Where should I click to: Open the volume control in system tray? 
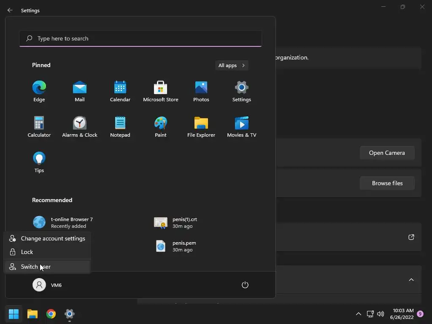[381, 314]
